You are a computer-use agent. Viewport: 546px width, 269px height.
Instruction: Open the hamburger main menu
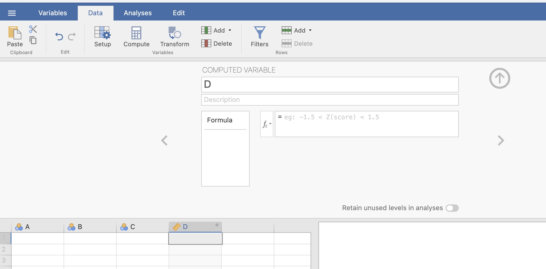(x=12, y=13)
